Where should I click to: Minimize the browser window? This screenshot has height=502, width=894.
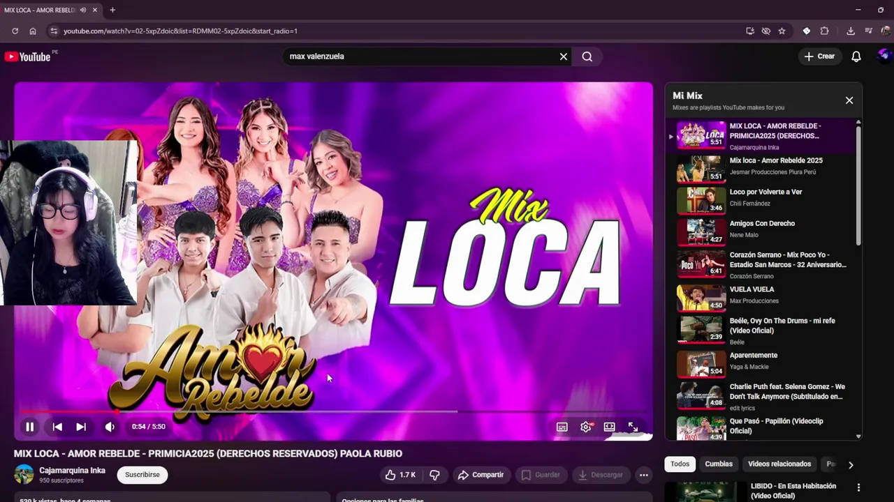(x=858, y=10)
